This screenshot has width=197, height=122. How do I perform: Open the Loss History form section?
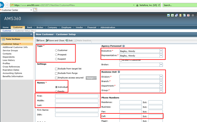tap(9, 60)
